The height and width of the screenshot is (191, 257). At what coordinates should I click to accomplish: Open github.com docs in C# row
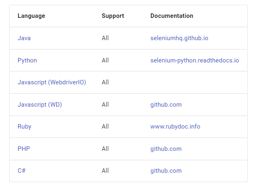coord(166,171)
